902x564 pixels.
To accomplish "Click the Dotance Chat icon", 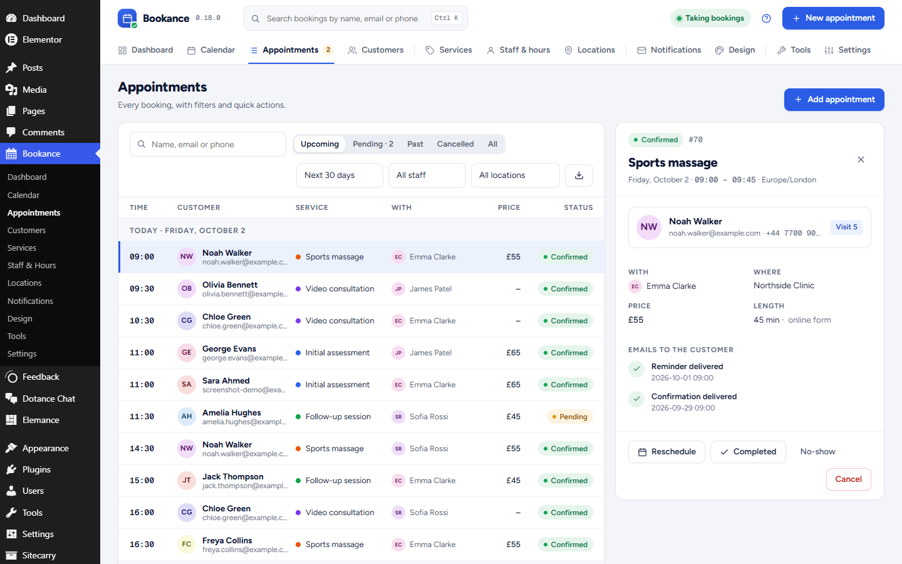I will click(x=11, y=399).
